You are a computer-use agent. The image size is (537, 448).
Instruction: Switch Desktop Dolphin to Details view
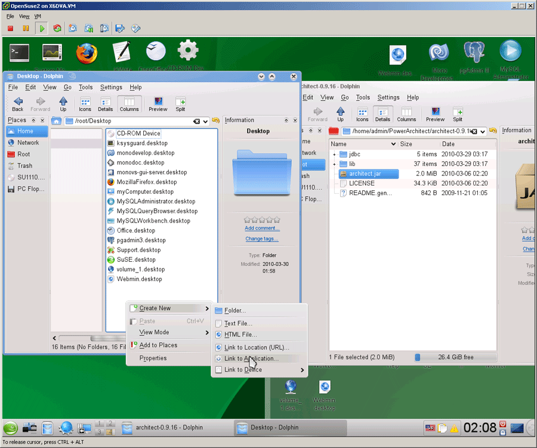(106, 104)
